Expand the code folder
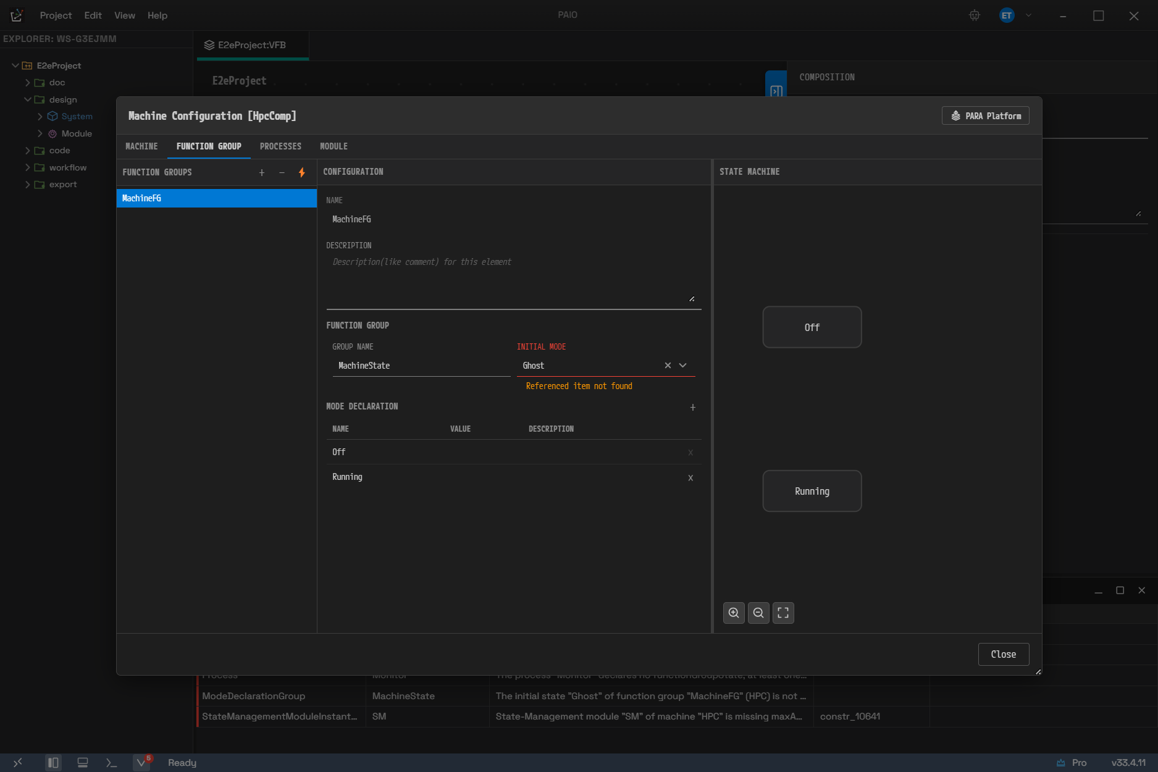This screenshot has height=772, width=1158. tap(28, 150)
